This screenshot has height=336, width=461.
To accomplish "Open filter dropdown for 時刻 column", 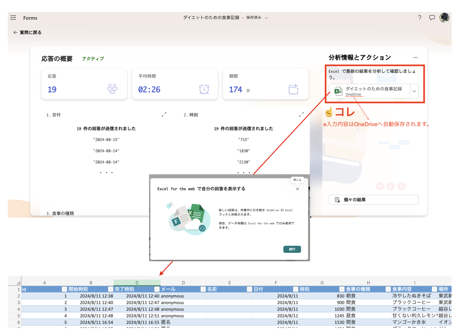I will pos(342,289).
